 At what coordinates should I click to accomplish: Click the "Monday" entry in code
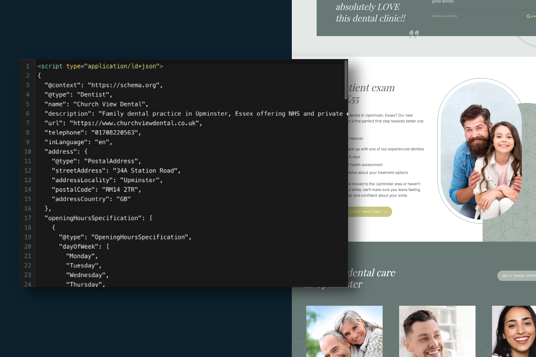click(82, 256)
